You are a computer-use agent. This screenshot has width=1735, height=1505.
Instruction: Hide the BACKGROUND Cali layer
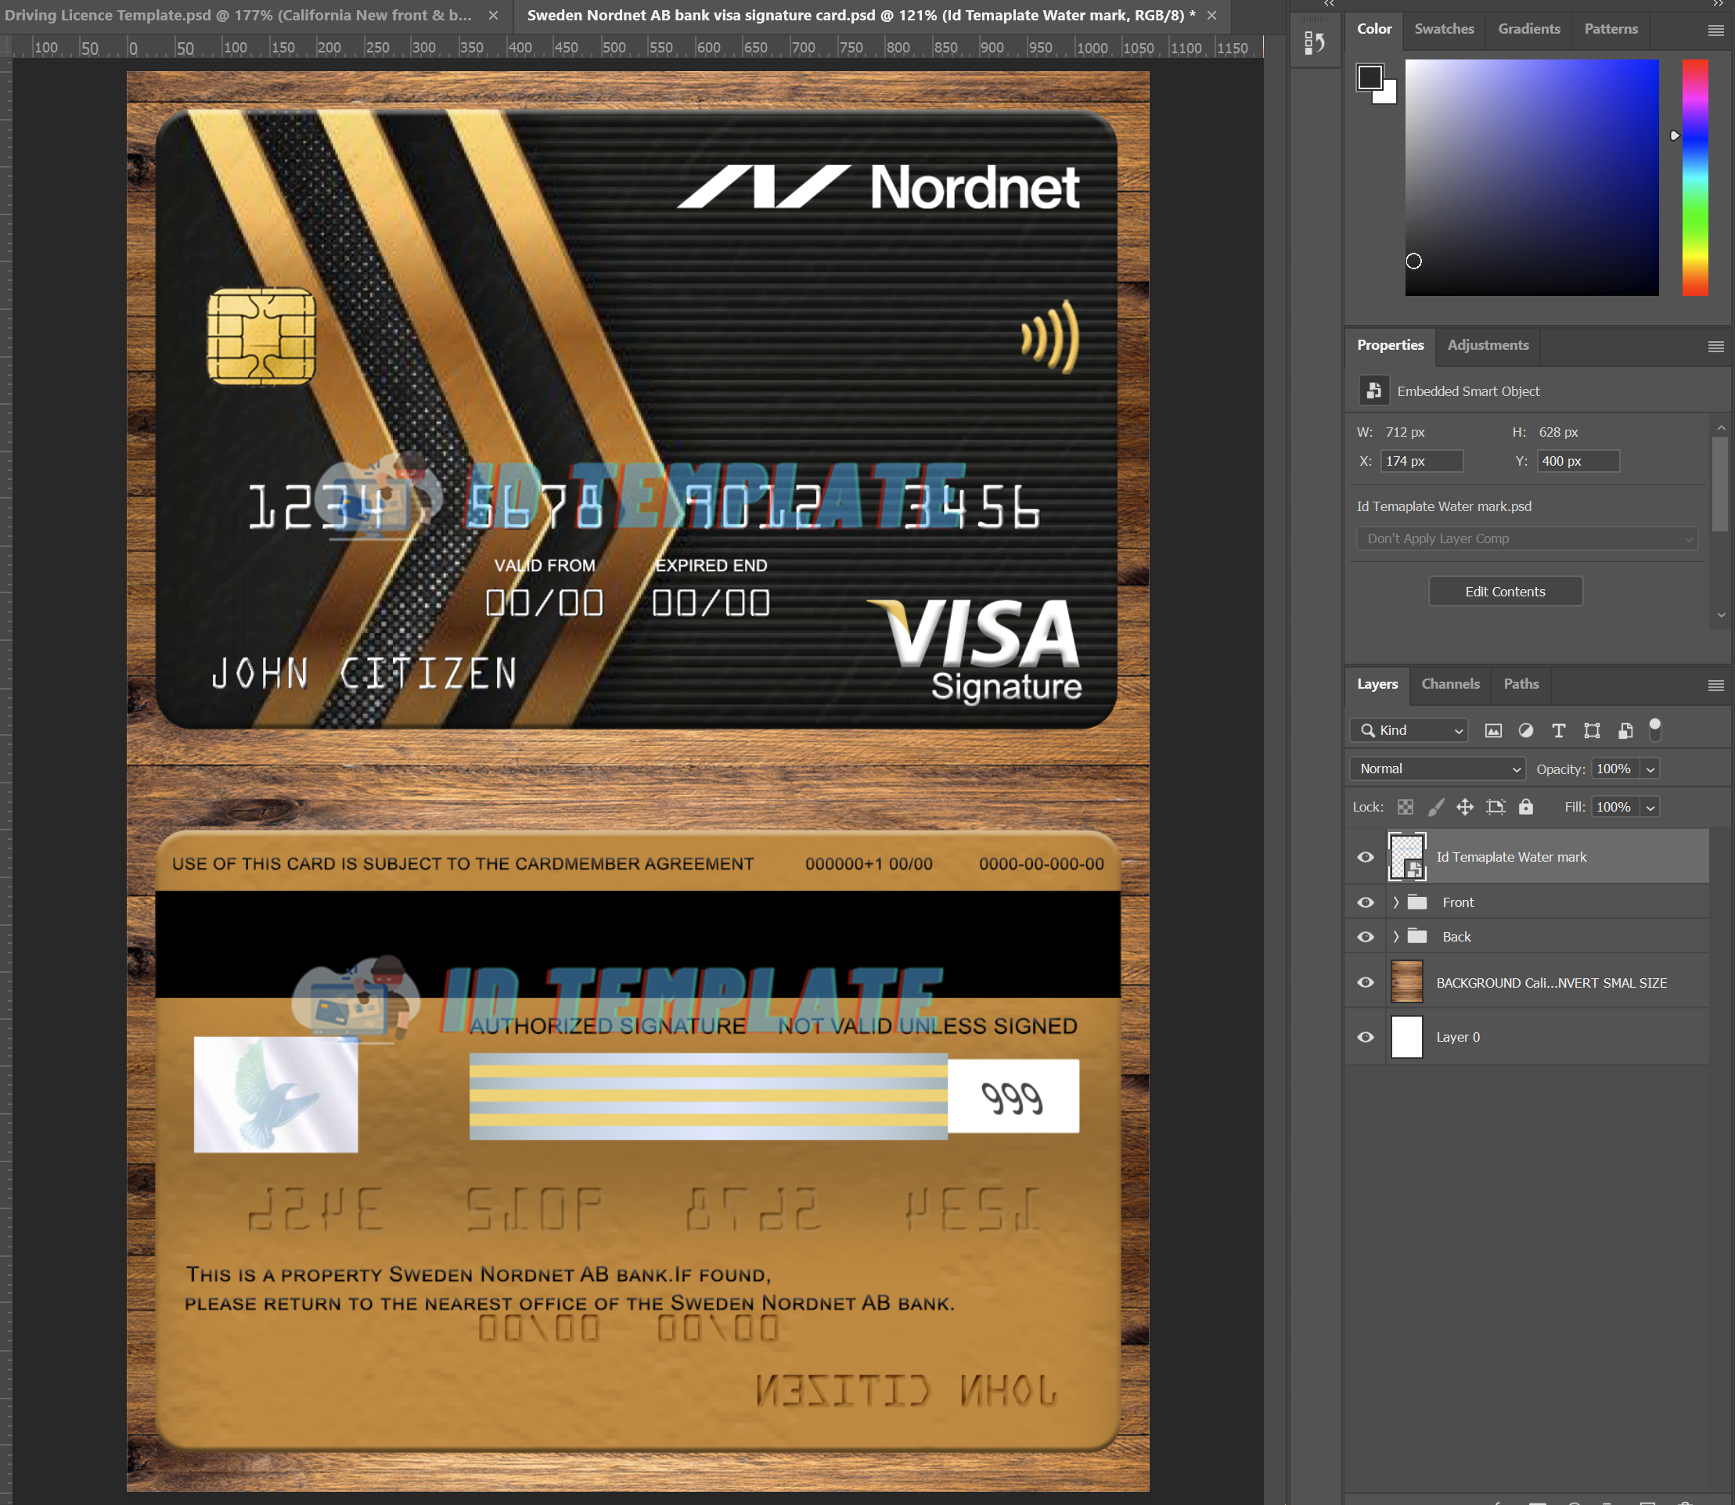tap(1366, 981)
